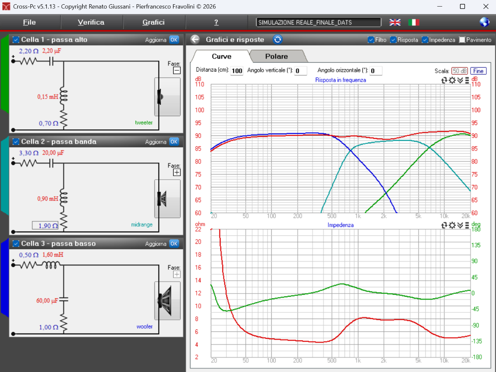Image resolution: width=496 pixels, height=372 pixels.
Task: Switch language with the UK flag icon
Action: click(395, 22)
